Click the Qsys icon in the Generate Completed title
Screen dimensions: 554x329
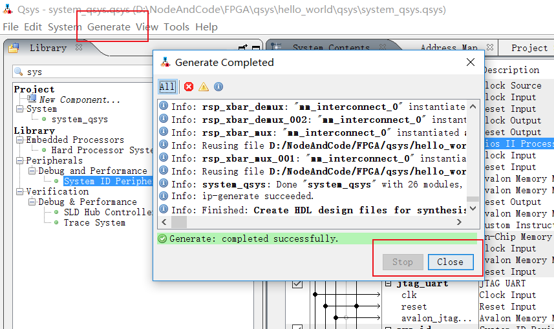[x=165, y=62]
